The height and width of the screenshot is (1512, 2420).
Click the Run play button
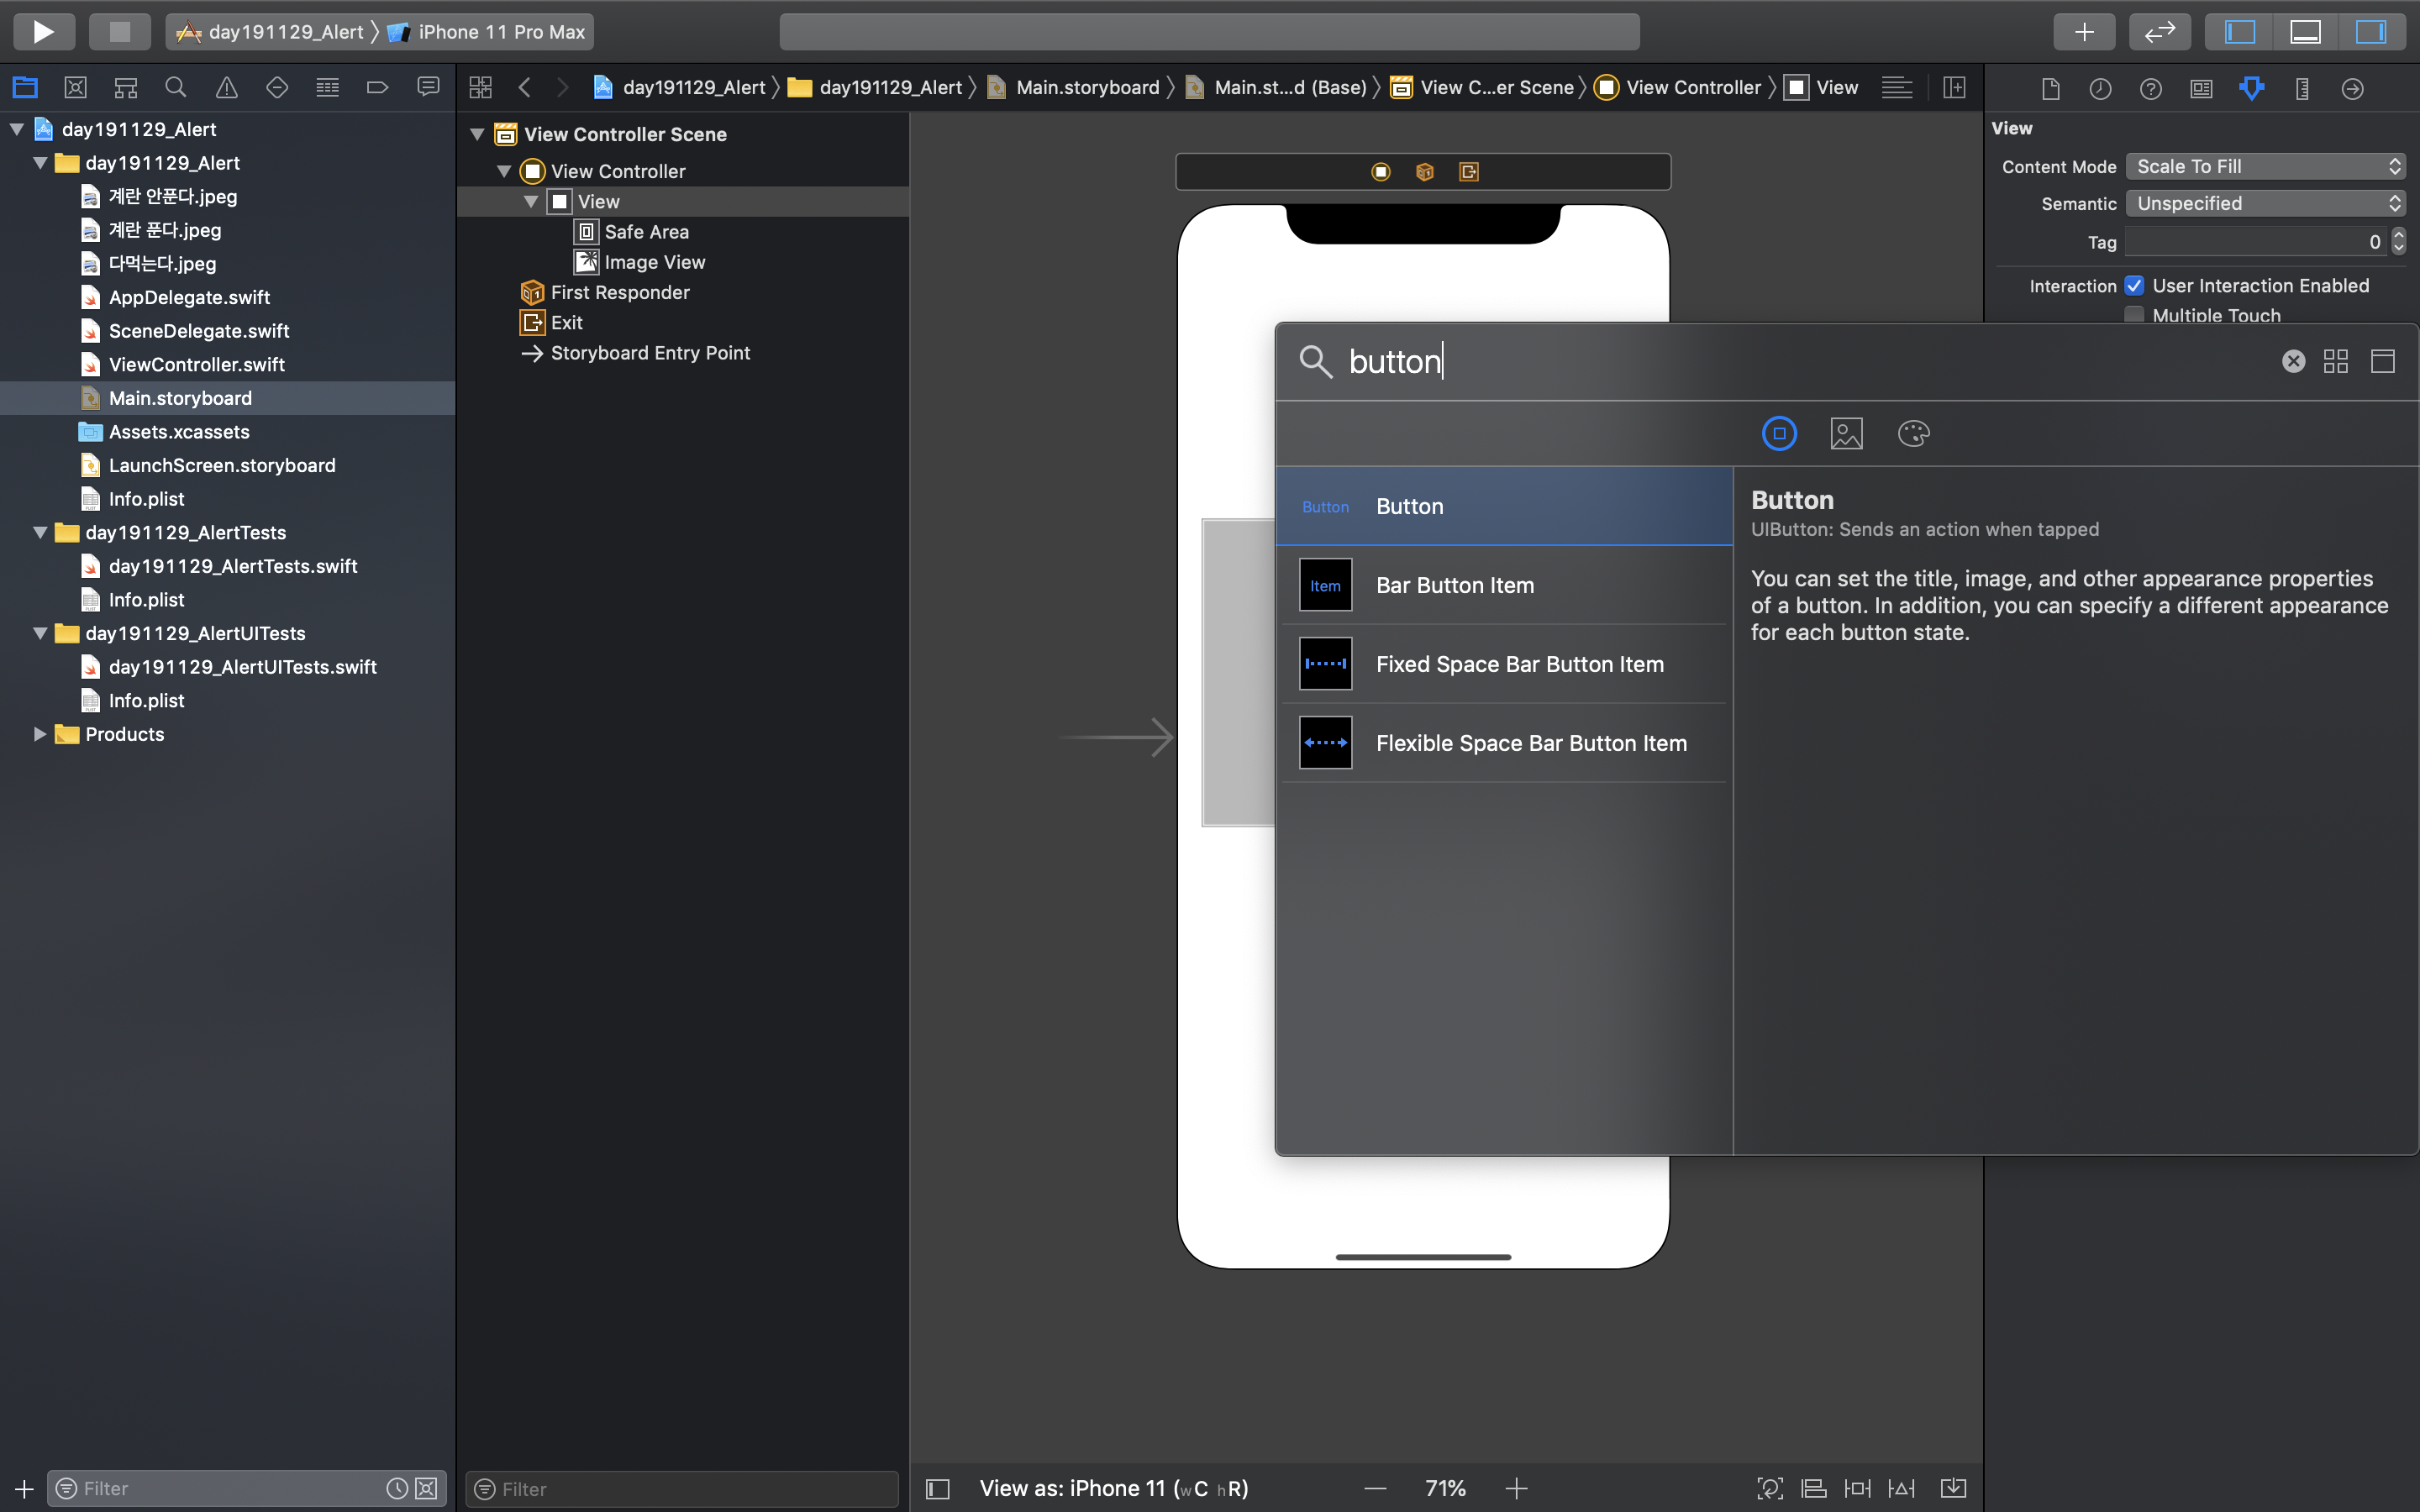tap(43, 31)
